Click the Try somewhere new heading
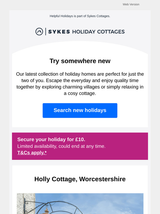The image size is (160, 214). [80, 61]
